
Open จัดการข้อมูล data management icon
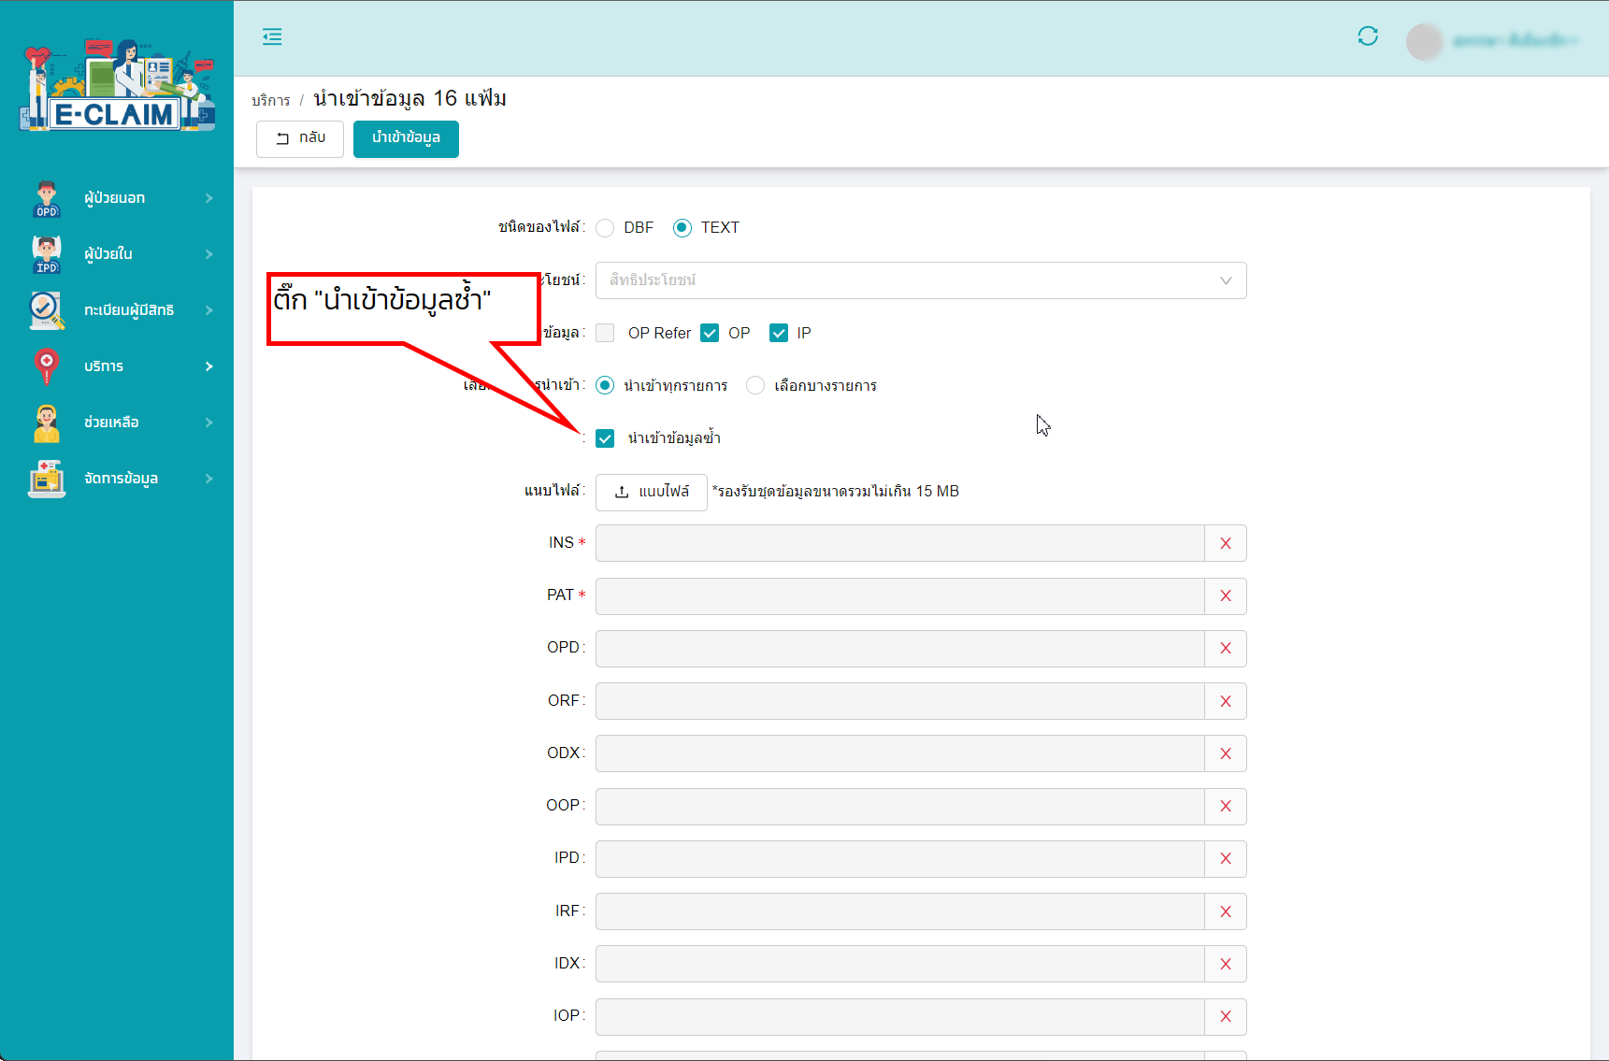[x=45, y=479]
